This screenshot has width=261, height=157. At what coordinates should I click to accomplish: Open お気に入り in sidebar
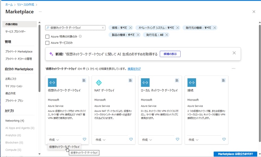(11, 79)
